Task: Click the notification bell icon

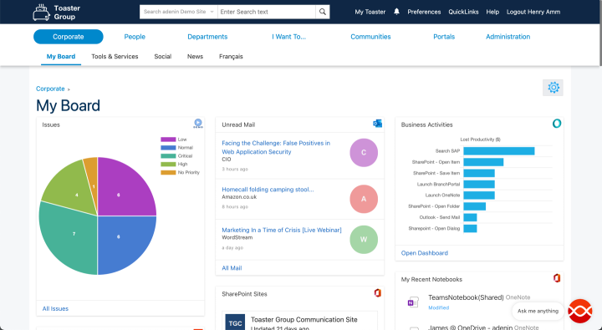Action: [396, 12]
